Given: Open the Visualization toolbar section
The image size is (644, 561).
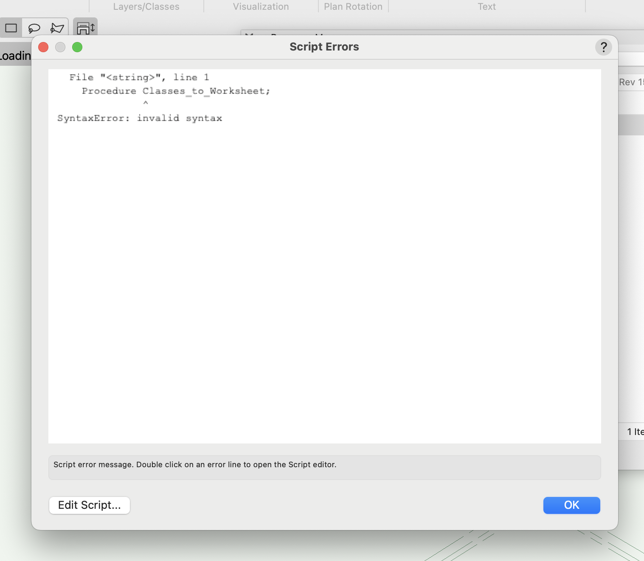Looking at the screenshot, I should click(261, 7).
